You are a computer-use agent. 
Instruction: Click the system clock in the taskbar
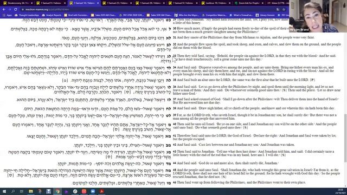[340, 191]
